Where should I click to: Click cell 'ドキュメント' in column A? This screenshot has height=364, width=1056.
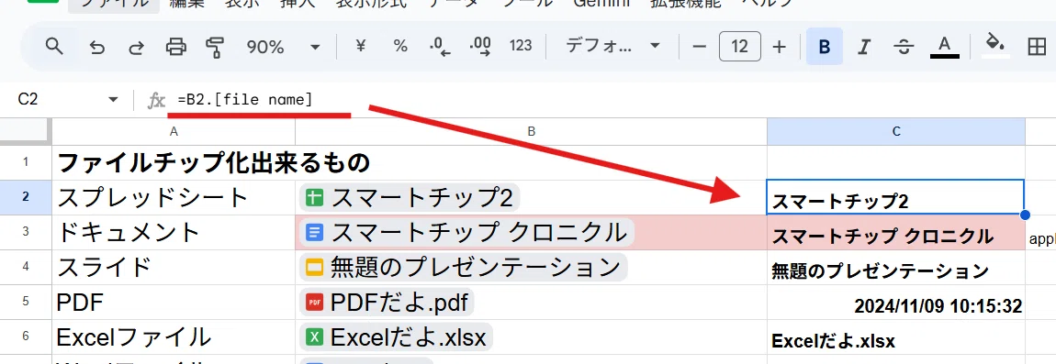coord(174,232)
